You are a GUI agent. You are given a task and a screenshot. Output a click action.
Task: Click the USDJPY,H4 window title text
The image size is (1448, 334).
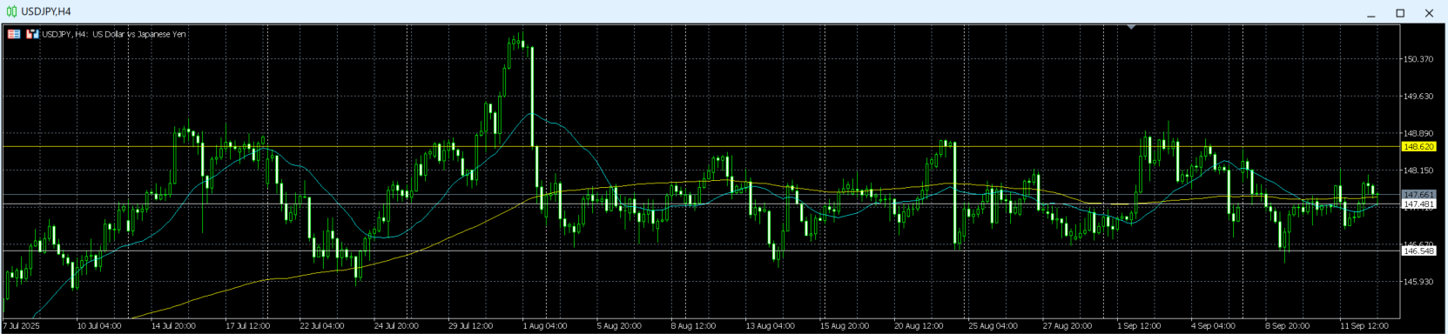(46, 11)
